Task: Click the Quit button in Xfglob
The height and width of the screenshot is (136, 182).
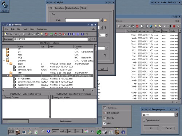Action: tap(102, 69)
